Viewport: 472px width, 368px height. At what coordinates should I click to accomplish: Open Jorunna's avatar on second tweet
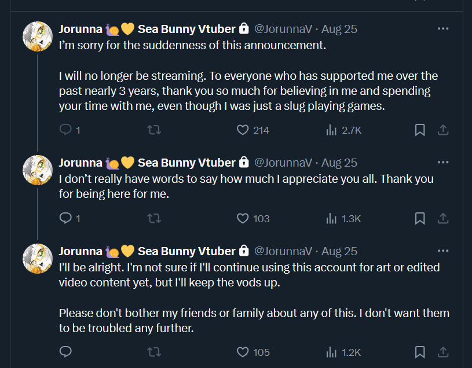38,170
